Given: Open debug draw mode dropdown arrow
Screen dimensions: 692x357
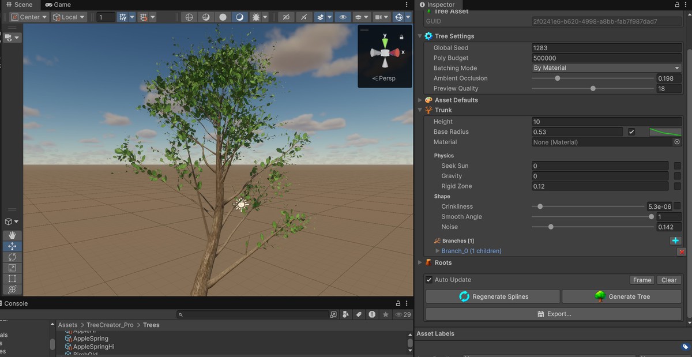Looking at the screenshot, I should point(265,17).
